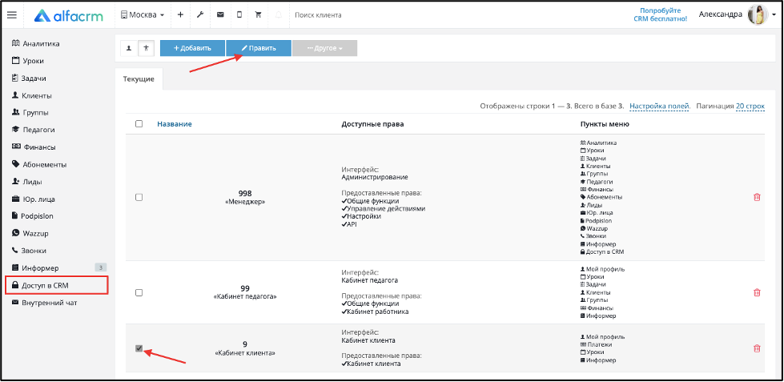The image size is (784, 382).
Task: Click the standing-person view icon button
Action: click(146, 48)
